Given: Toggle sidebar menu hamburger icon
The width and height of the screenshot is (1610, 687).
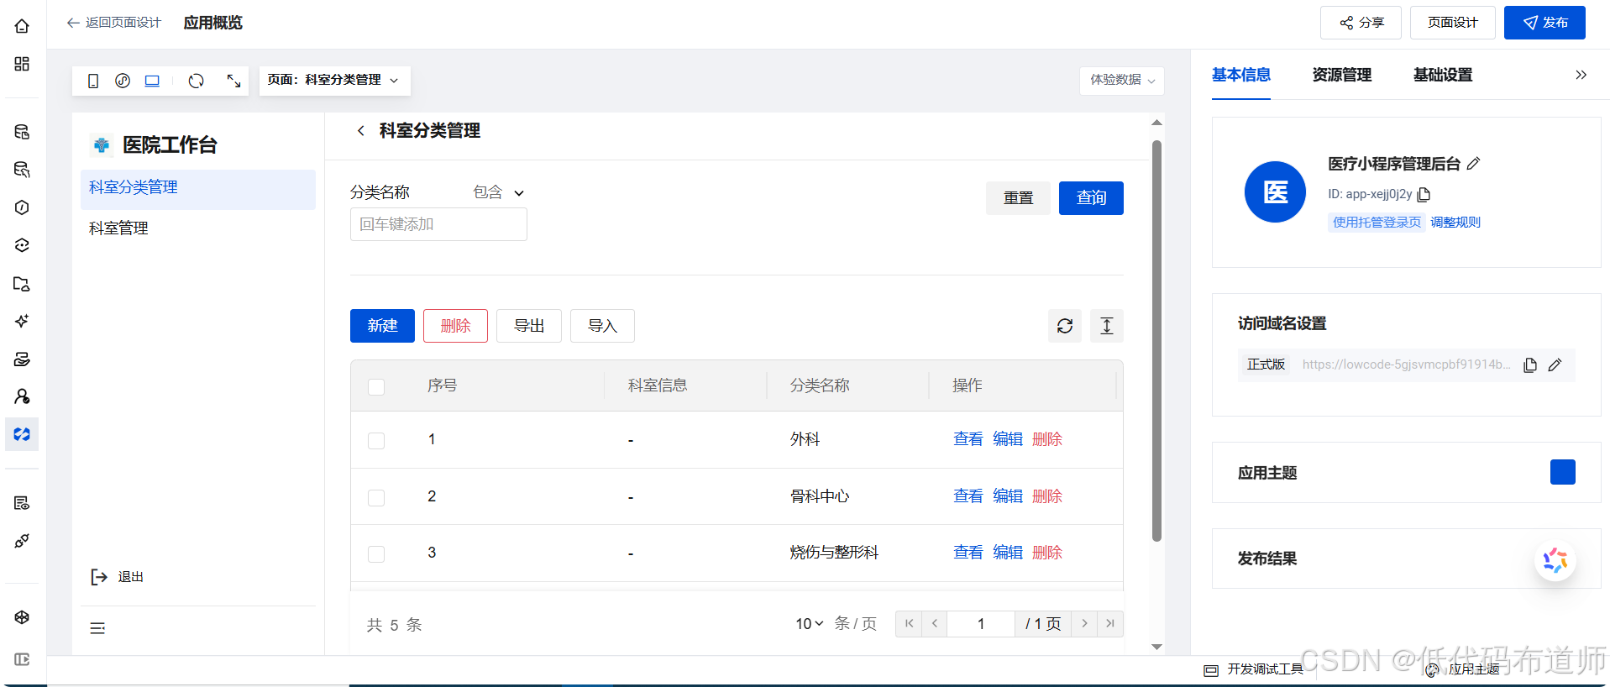Looking at the screenshot, I should 97,628.
